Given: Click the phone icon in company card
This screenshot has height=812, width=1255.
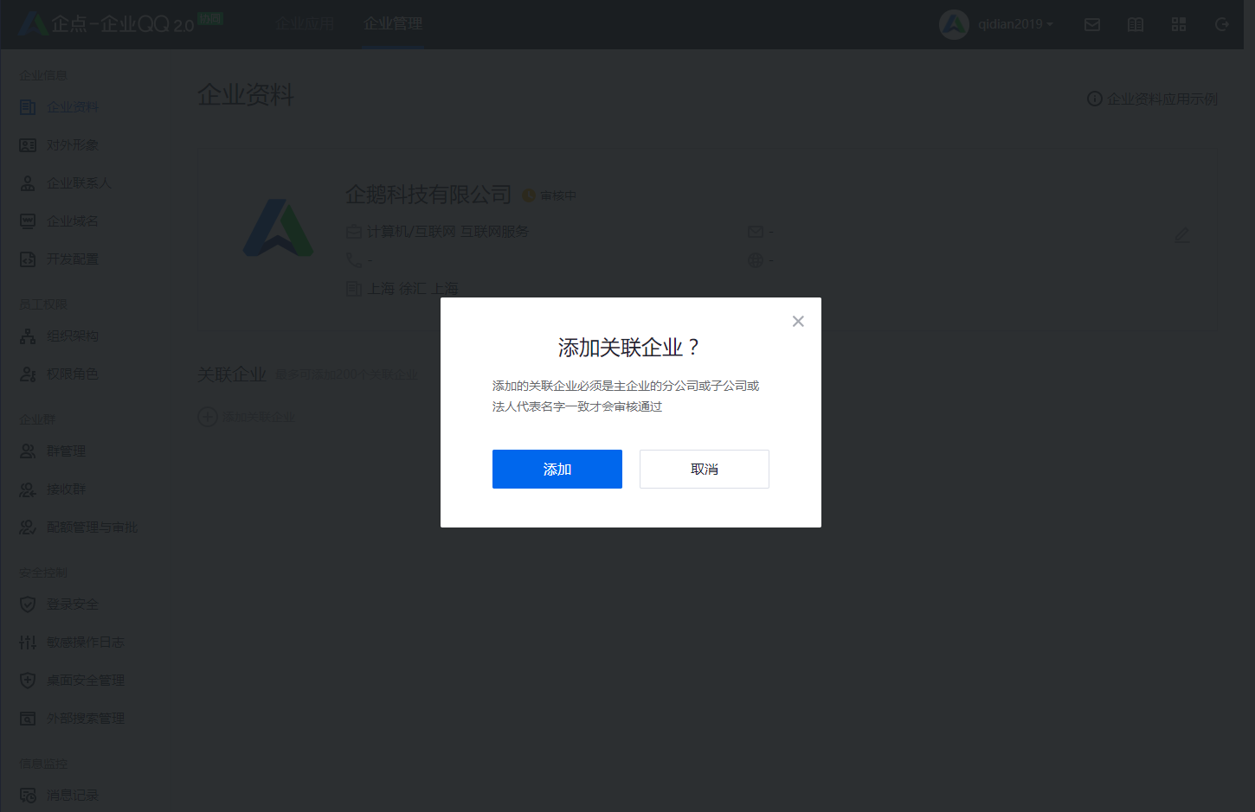Looking at the screenshot, I should pyautogui.click(x=354, y=259).
